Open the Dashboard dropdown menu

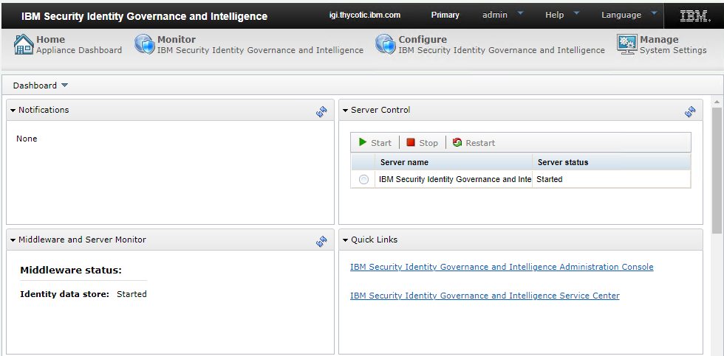coord(40,85)
